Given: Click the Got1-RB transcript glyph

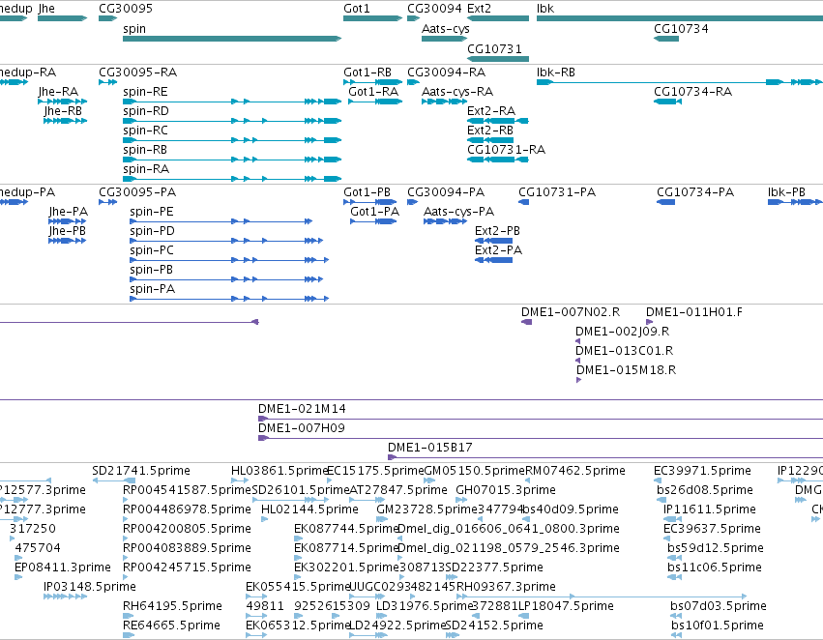Looking at the screenshot, I should click(372, 82).
